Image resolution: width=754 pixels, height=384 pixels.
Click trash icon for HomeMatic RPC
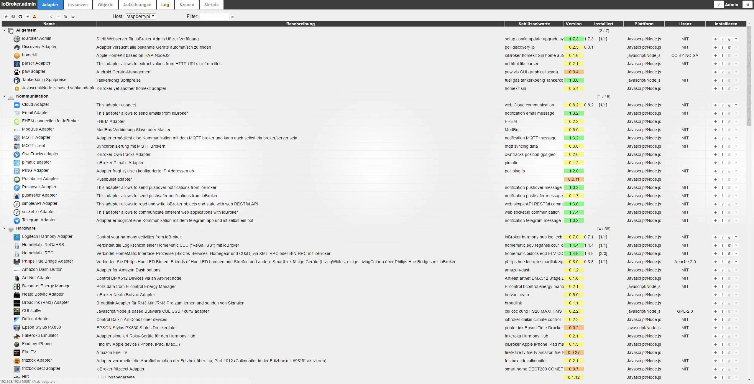(x=729, y=253)
